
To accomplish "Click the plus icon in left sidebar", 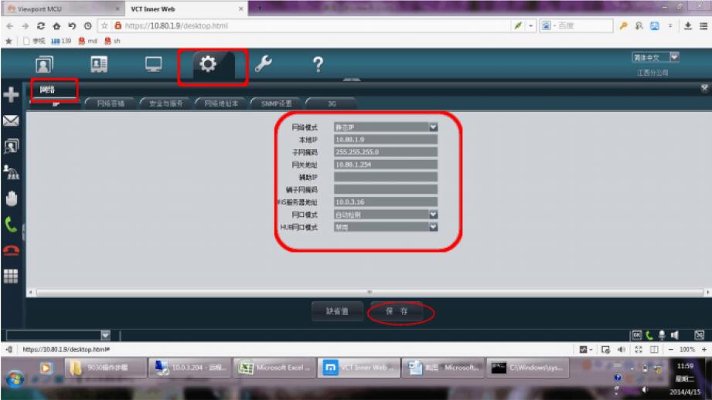I will tap(12, 94).
